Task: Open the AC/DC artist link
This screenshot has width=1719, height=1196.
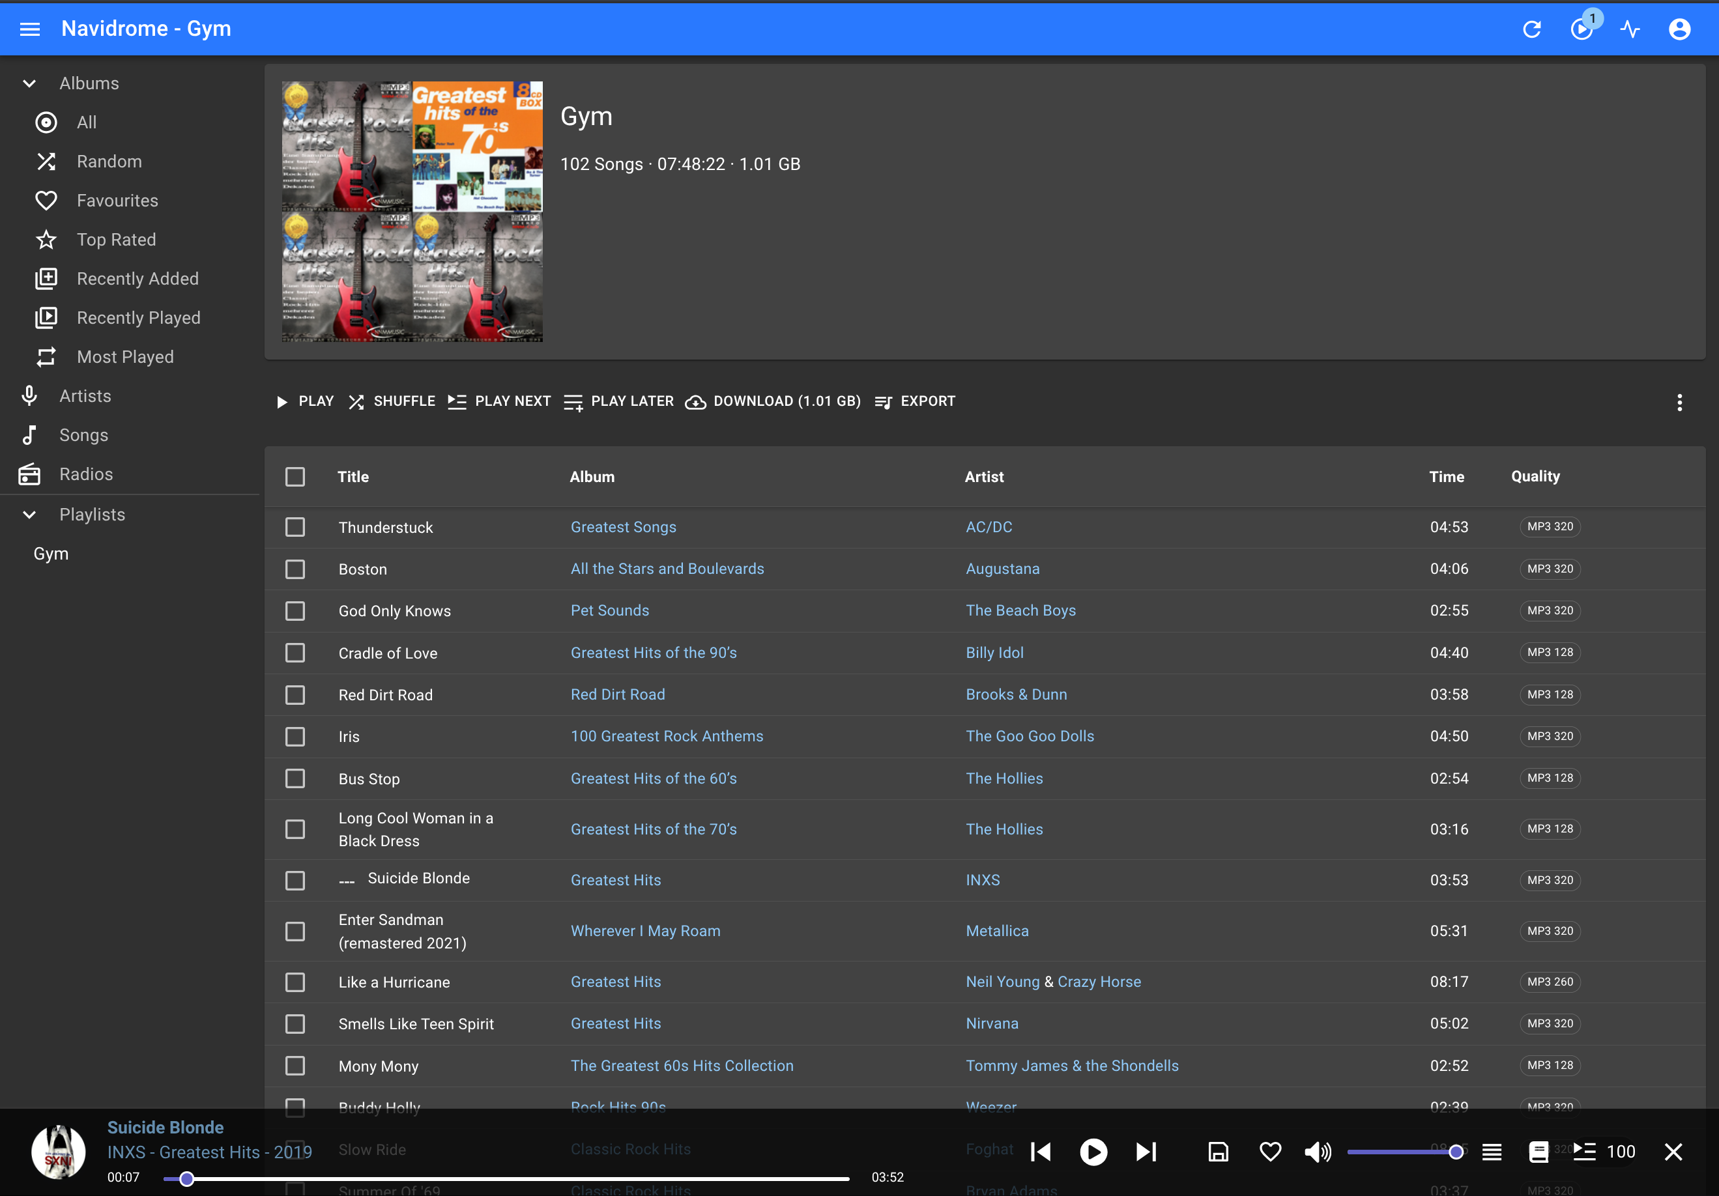Action: pyautogui.click(x=989, y=527)
